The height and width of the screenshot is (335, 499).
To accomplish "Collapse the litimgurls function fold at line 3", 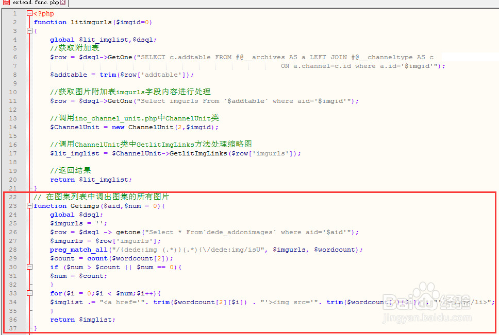I will [x=29, y=31].
